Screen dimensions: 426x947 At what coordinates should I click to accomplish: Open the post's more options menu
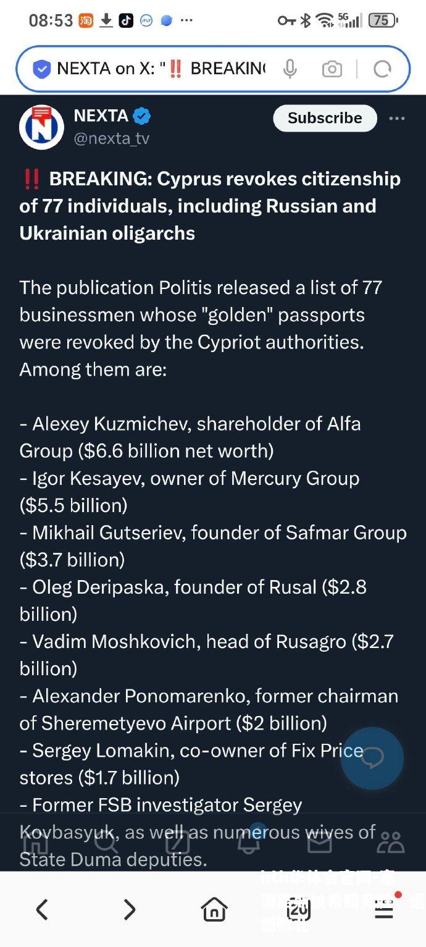tap(397, 119)
